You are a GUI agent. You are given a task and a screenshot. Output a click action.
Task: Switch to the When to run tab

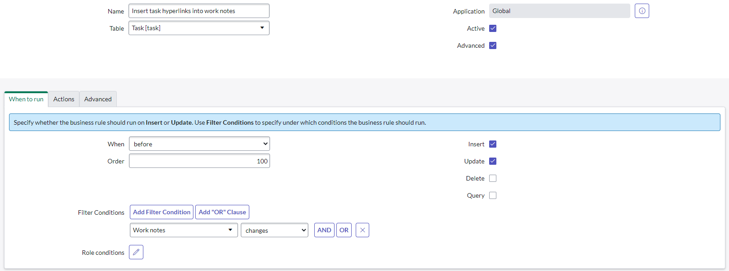[26, 99]
